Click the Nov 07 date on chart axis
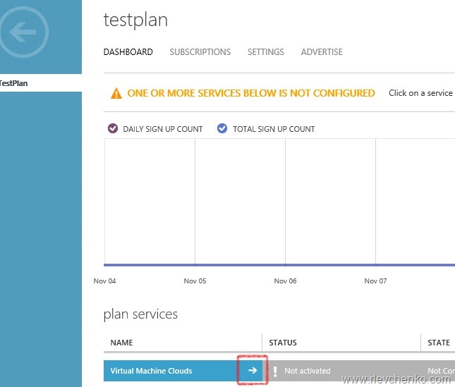455x387 pixels. (375, 281)
